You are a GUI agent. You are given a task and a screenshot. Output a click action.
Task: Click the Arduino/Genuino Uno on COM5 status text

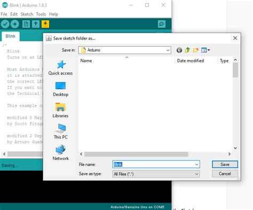coord(137,207)
